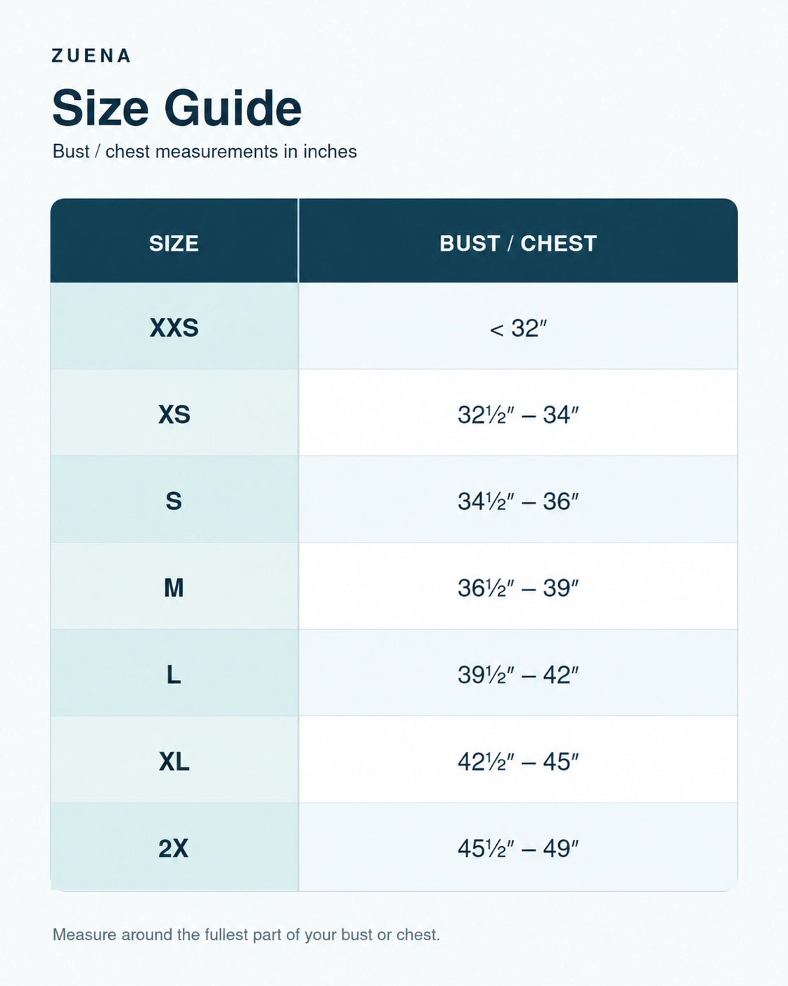Select the XS size cell
Image resolution: width=788 pixels, height=986 pixels.
[x=174, y=413]
